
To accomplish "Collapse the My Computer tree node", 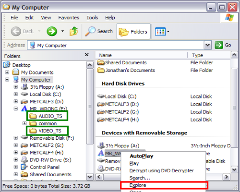I will coord(7,80).
